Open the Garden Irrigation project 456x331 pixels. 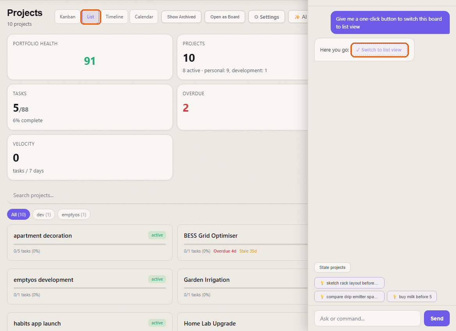point(242,287)
